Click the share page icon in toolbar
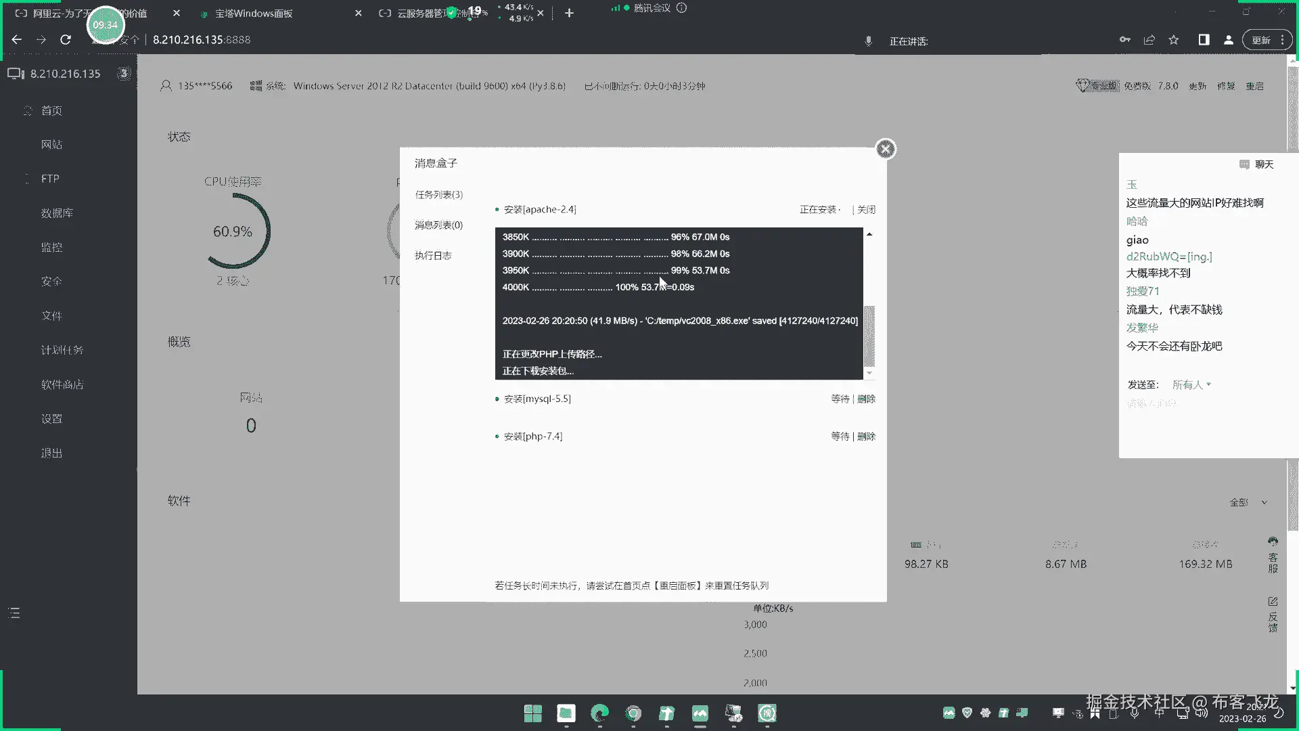Screen dimensions: 1299x731 pos(1149,40)
